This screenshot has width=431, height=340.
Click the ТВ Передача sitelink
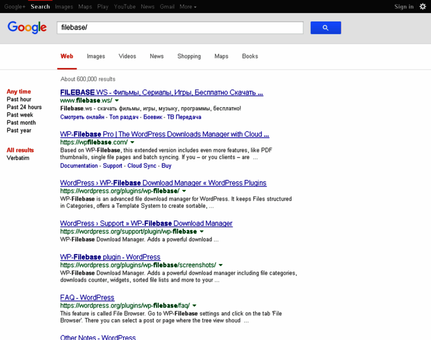[x=184, y=117]
